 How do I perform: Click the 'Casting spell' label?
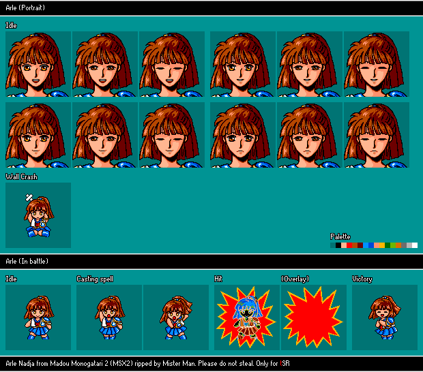pyautogui.click(x=95, y=279)
